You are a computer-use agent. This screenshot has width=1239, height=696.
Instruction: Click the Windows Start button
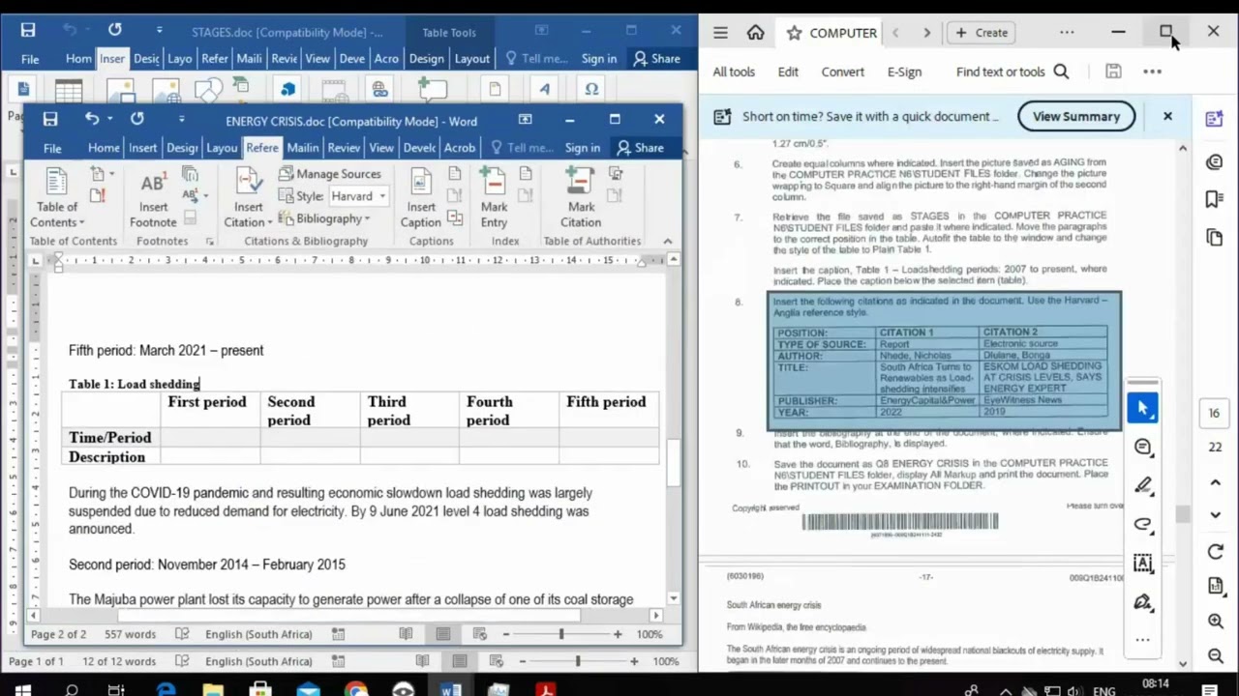coord(22,690)
